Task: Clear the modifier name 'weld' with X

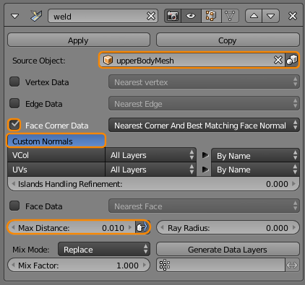Action: point(151,16)
